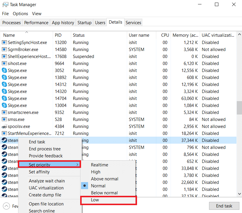The height and width of the screenshot is (213, 242).
Task: Click the Task Manager app icon in title bar
Action: 6,5
